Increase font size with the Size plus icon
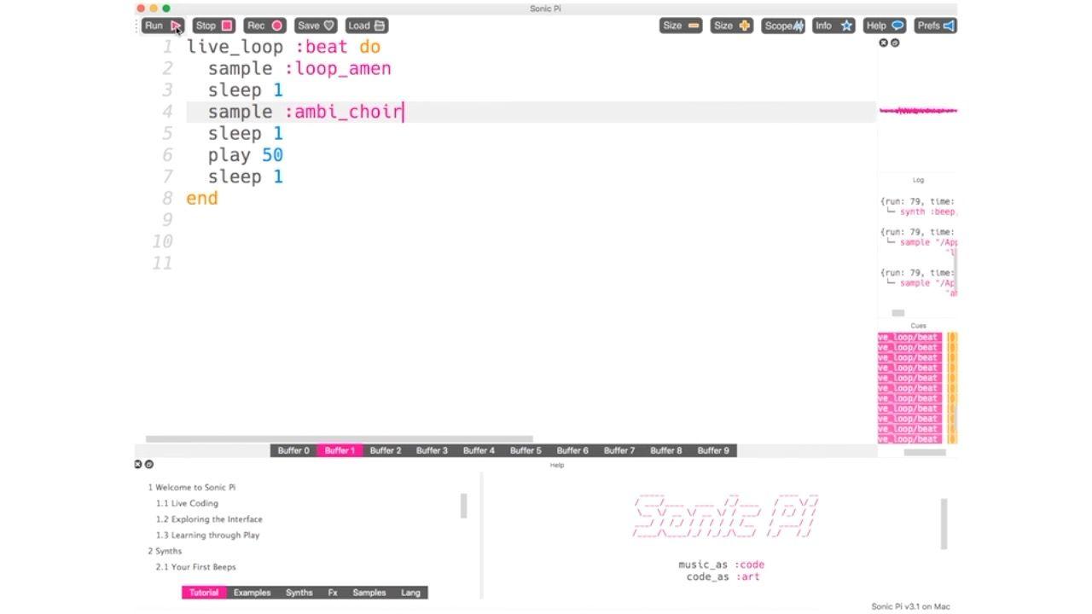This screenshot has height=614, width=1092. [x=730, y=25]
